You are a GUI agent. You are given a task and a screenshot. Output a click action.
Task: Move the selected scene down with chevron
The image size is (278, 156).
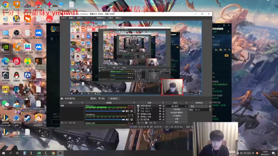pos(74,123)
